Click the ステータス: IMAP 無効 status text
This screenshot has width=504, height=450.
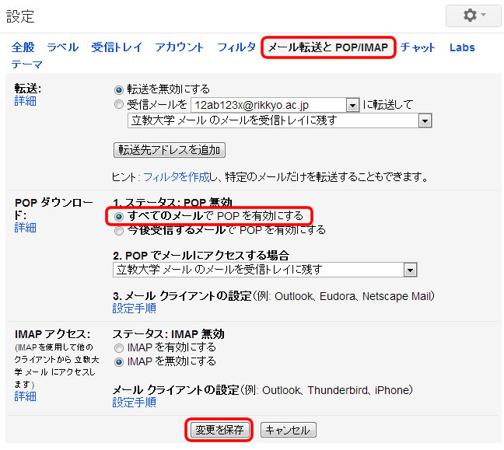(x=169, y=334)
